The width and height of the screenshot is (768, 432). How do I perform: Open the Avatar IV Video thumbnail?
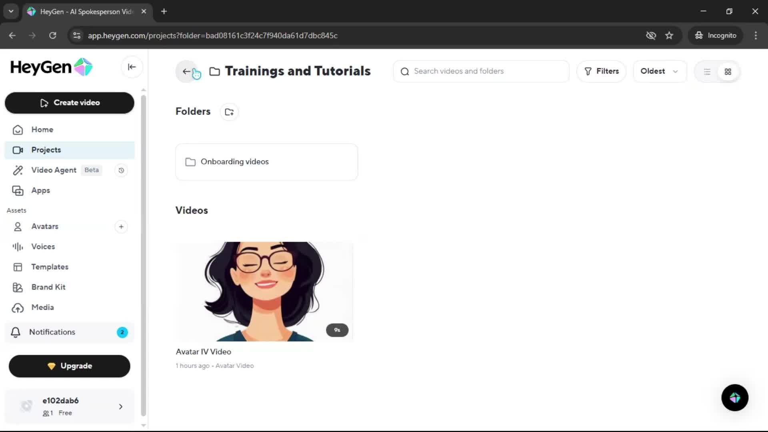click(x=264, y=291)
